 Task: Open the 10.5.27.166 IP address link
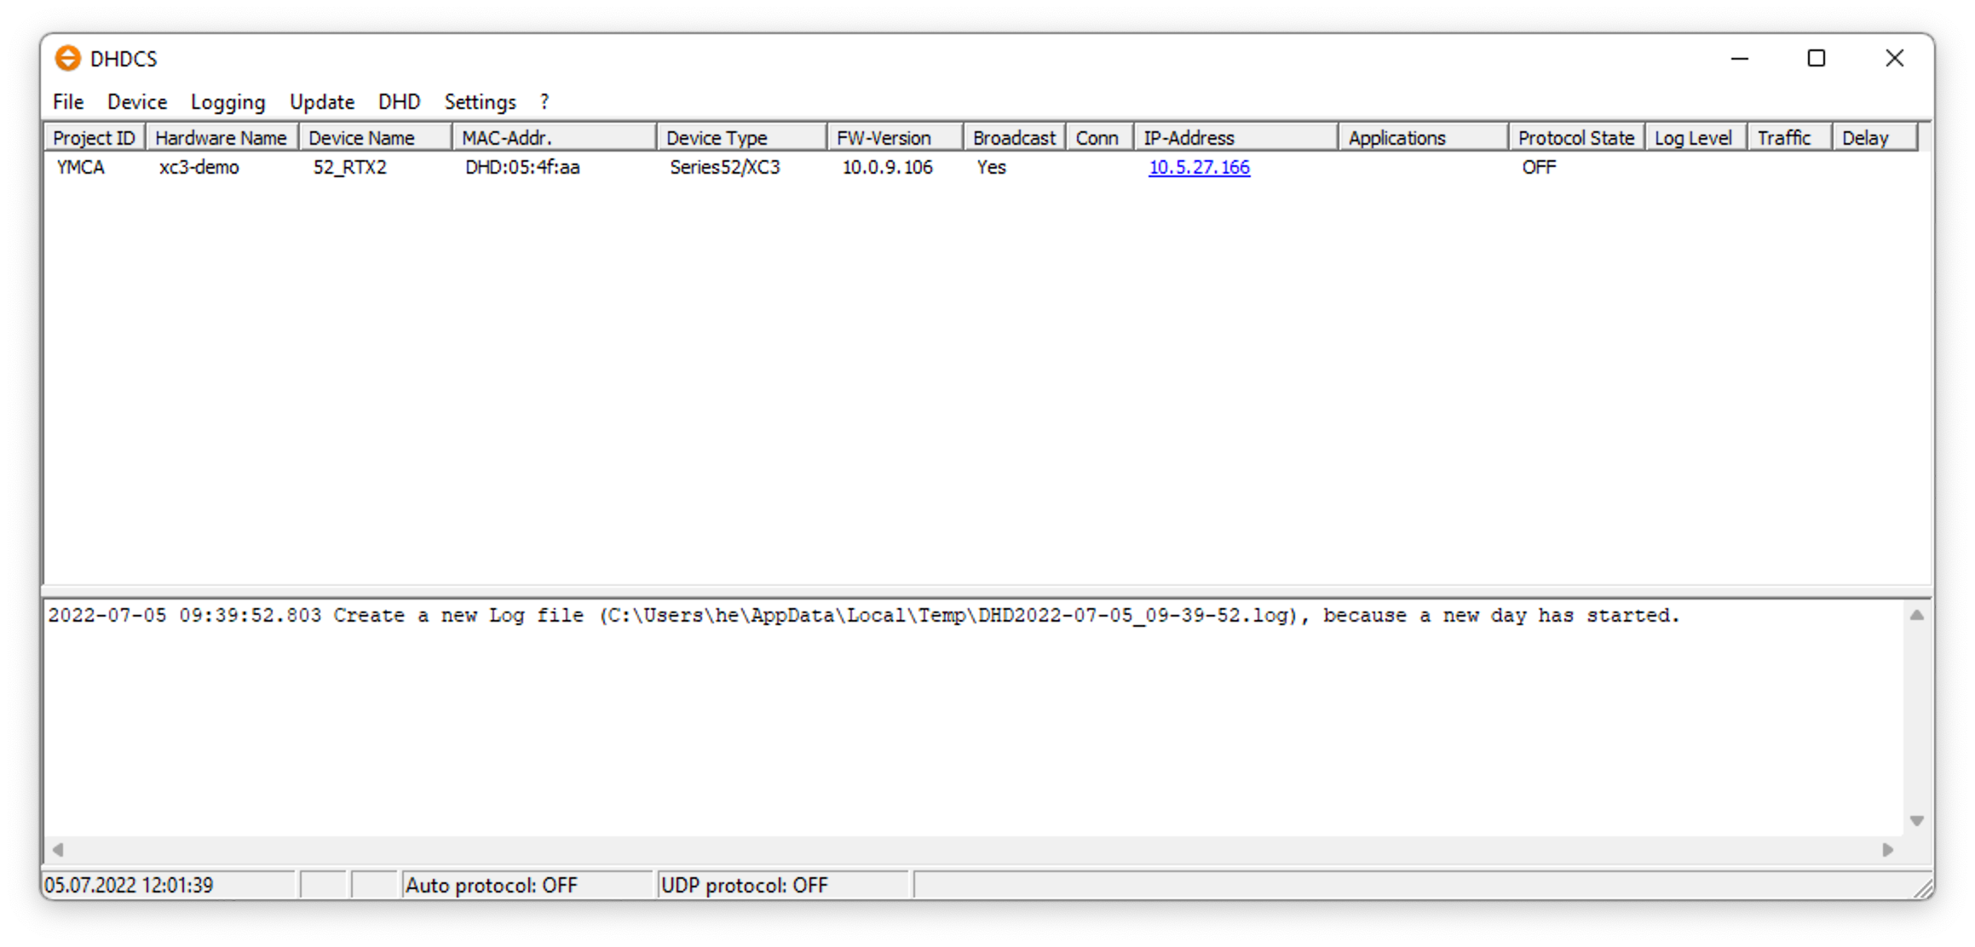1199,167
